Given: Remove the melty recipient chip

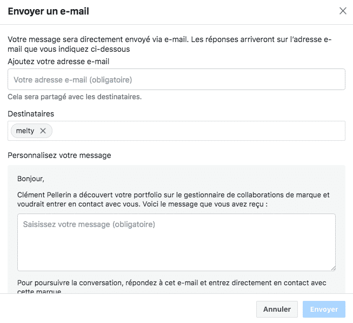Looking at the screenshot, I should (43, 130).
